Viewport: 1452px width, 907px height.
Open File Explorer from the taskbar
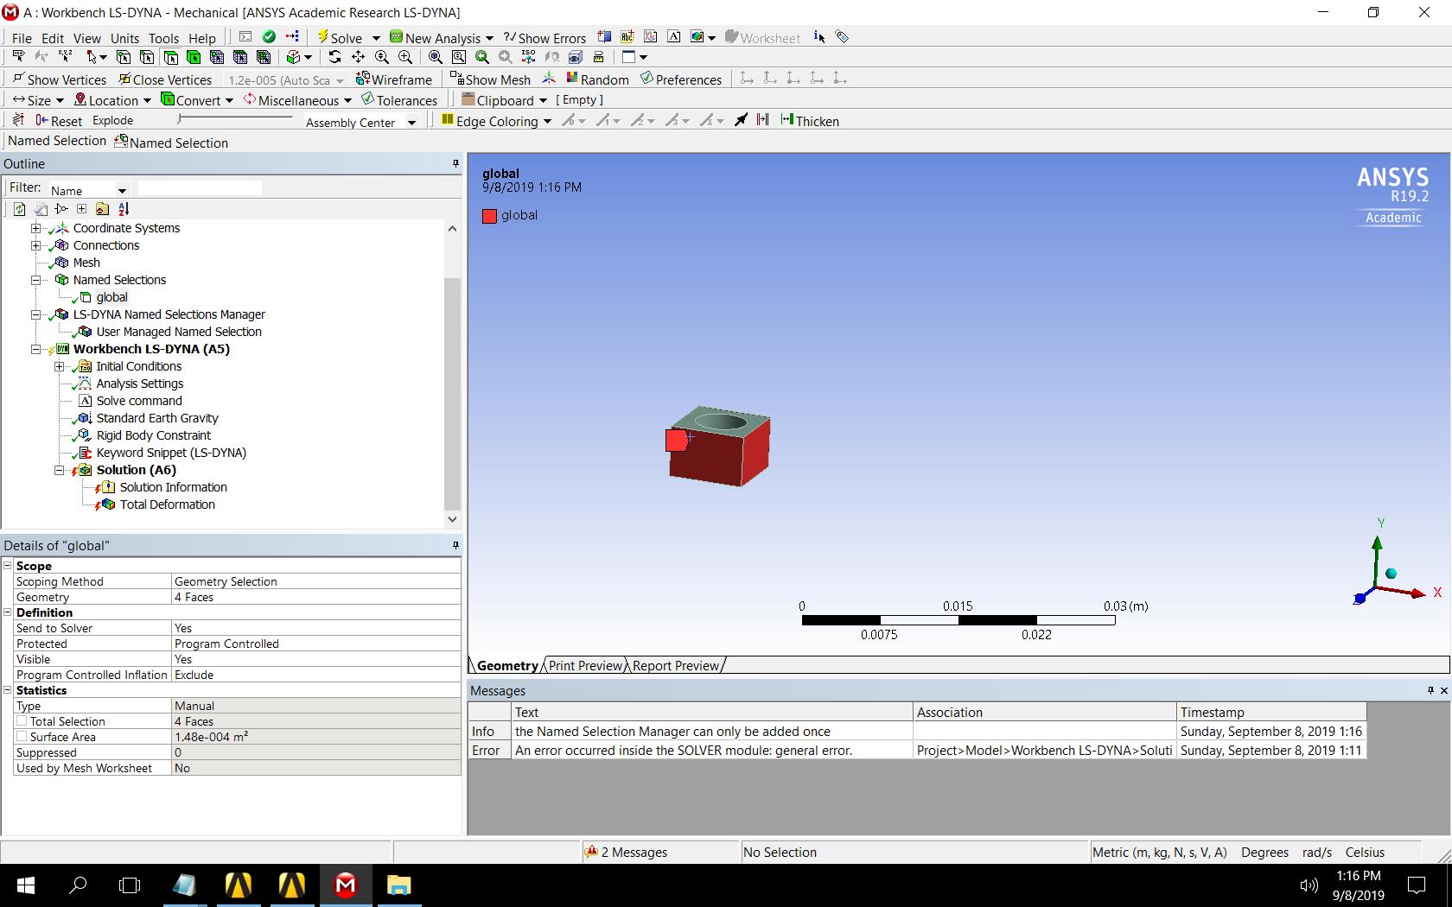click(x=398, y=885)
